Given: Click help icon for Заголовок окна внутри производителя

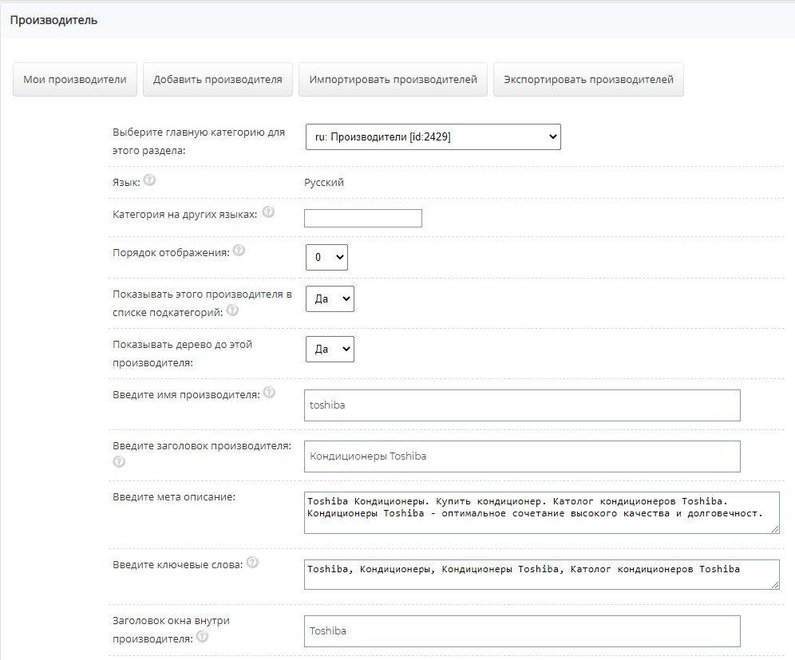Looking at the screenshot, I should [x=202, y=637].
